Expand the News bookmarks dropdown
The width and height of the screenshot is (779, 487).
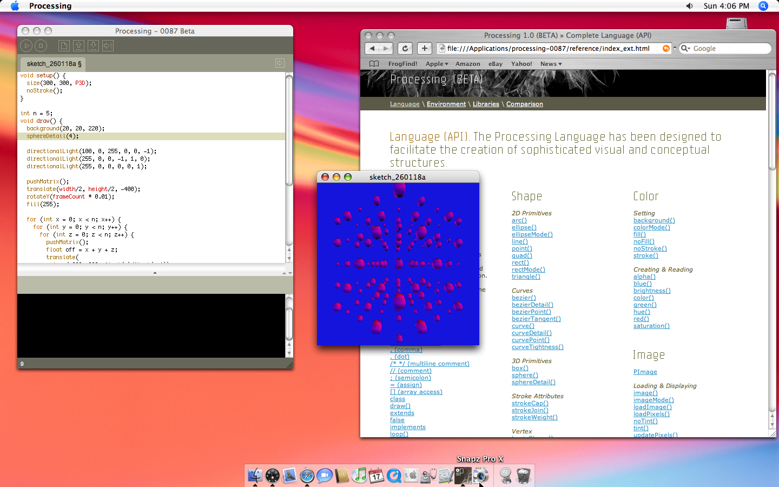pyautogui.click(x=551, y=64)
